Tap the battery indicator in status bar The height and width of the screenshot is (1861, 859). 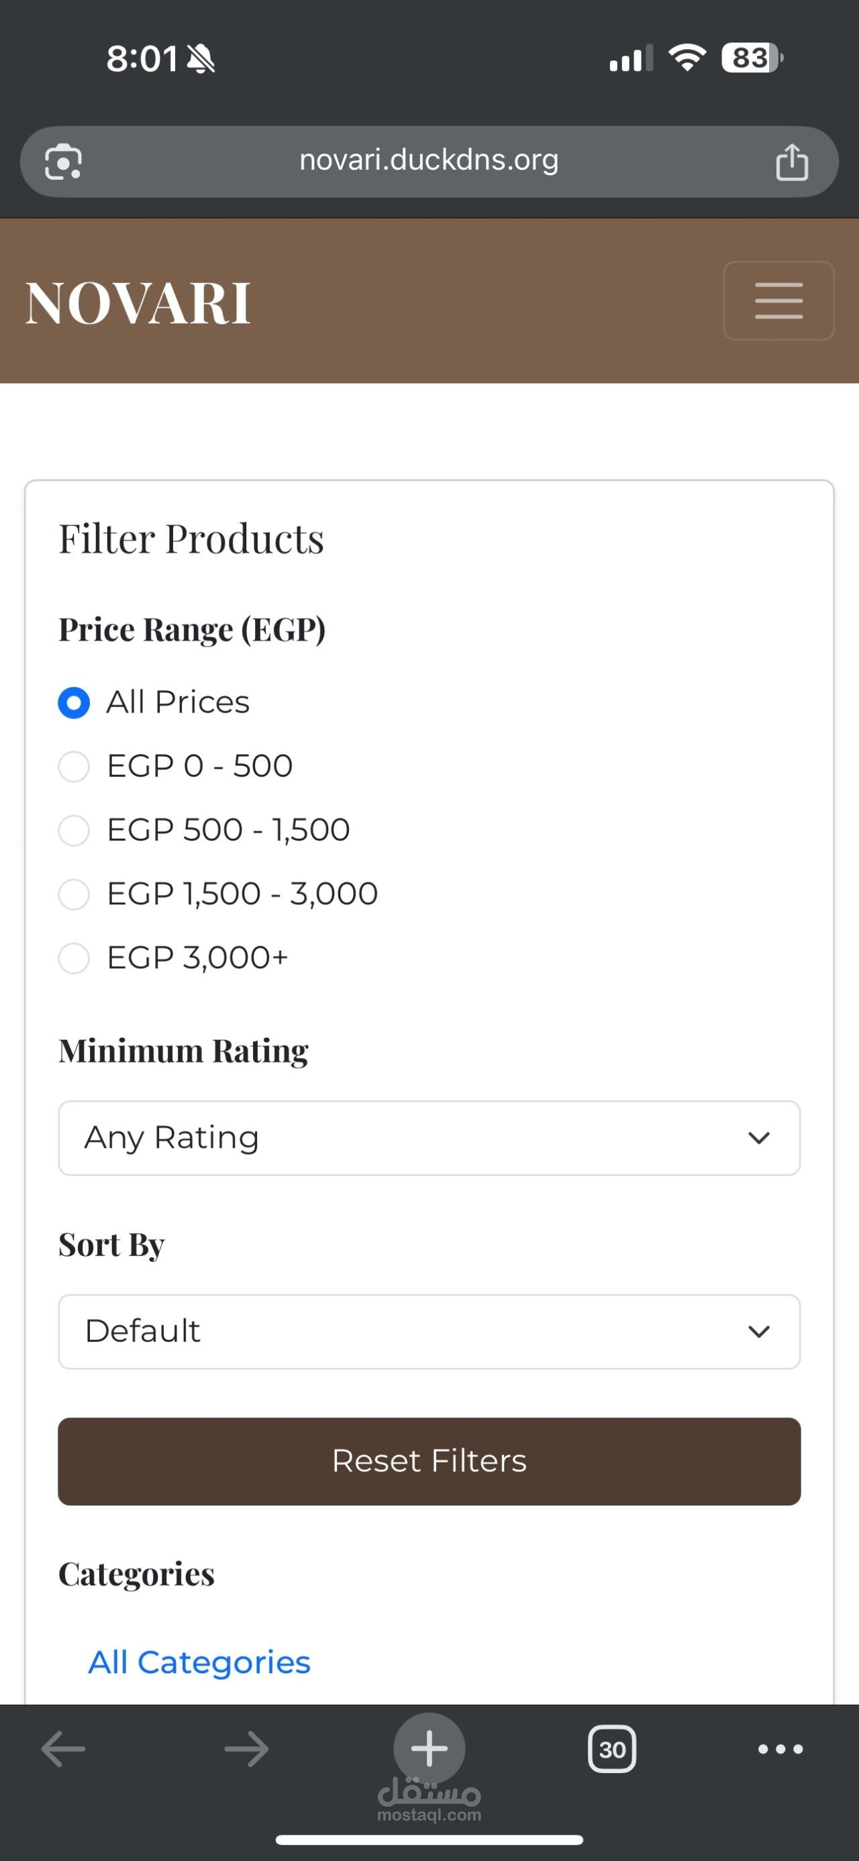[x=752, y=58]
